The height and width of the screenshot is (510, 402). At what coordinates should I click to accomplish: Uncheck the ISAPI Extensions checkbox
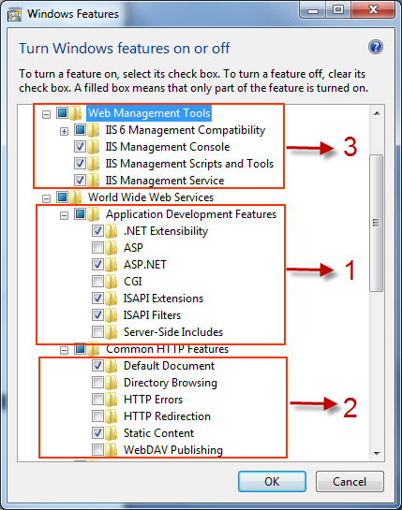(x=97, y=299)
